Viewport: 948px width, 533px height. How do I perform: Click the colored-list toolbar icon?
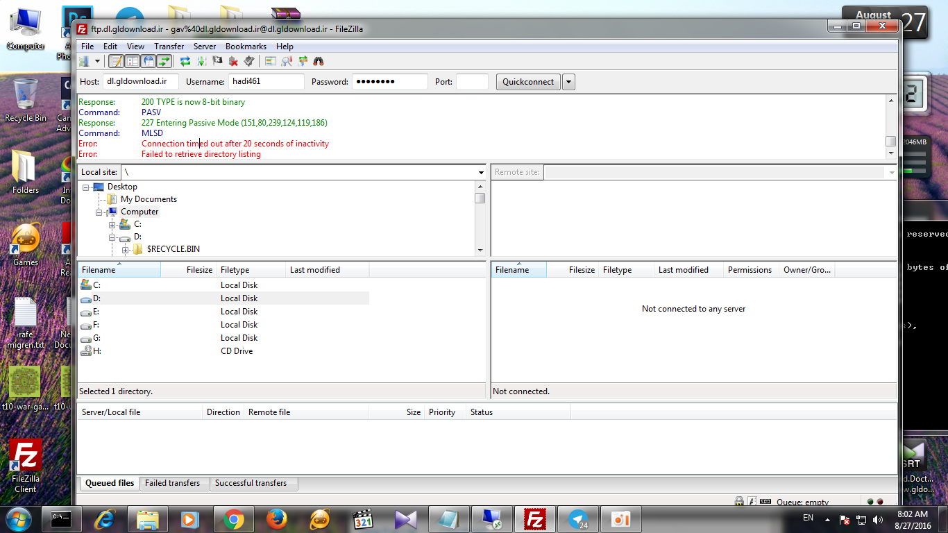click(x=271, y=61)
